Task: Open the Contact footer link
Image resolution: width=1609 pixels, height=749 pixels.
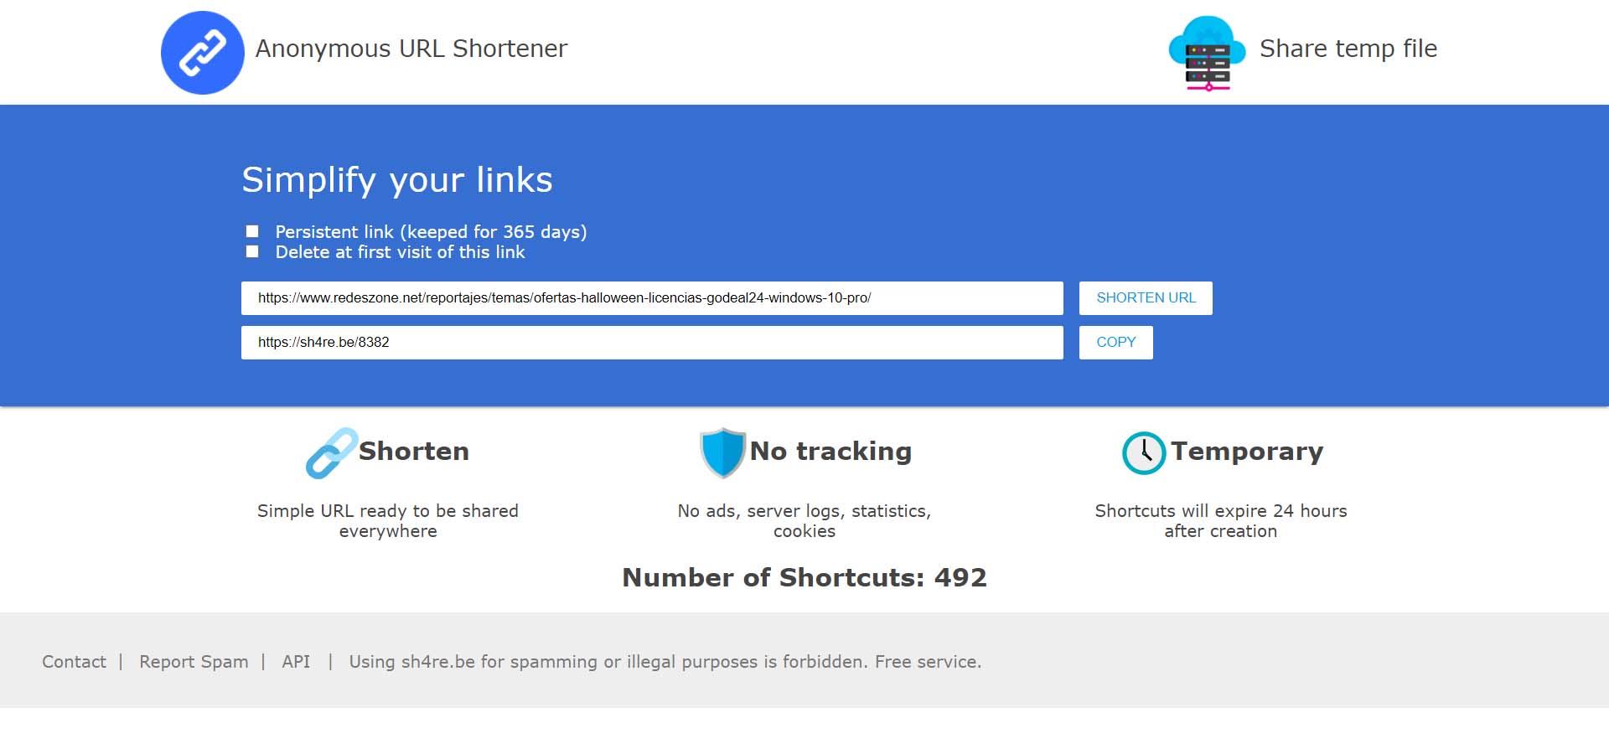Action: [74, 662]
